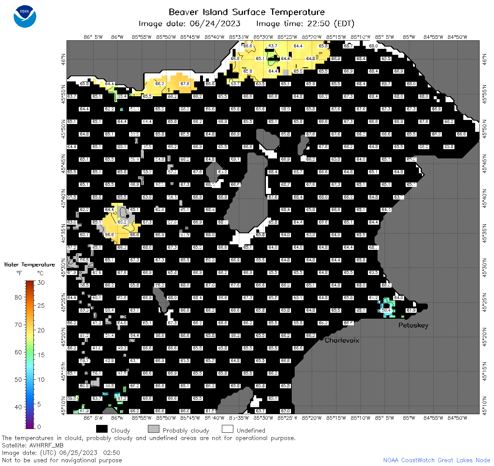Click the 80 tick on Fahrenheit scale
Viewport: 494px width, 466px height.
pyautogui.click(x=18, y=297)
